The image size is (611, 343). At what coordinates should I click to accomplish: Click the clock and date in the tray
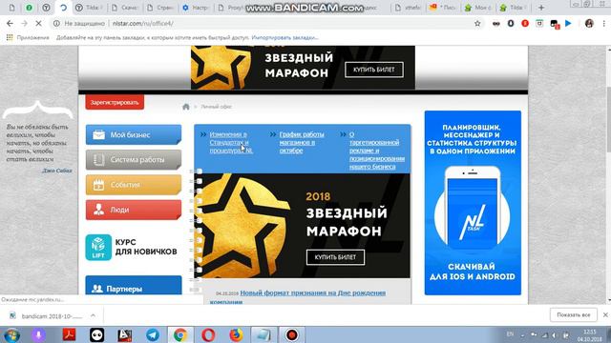[590, 335]
